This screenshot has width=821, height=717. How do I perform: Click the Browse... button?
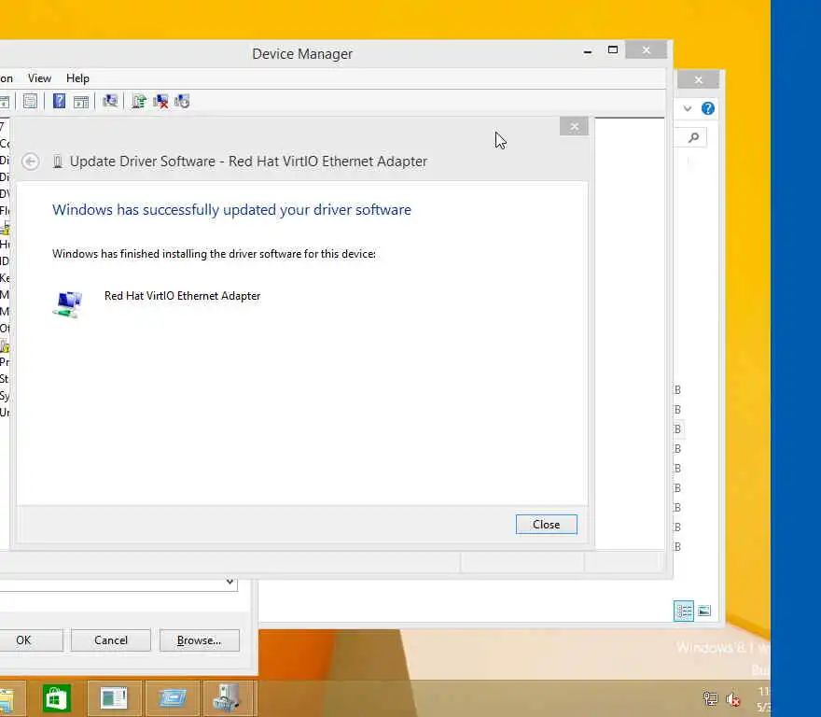[199, 640]
